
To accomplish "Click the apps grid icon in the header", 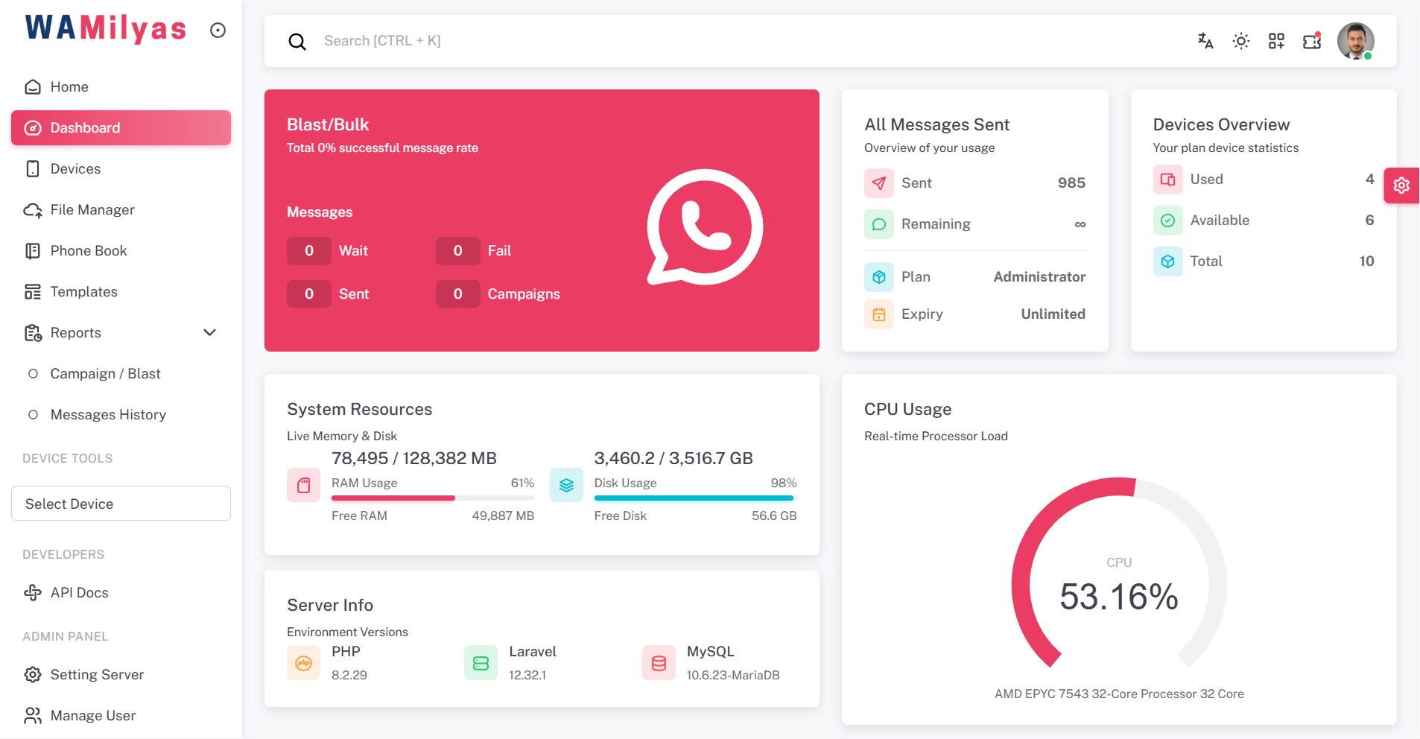I will pos(1275,41).
